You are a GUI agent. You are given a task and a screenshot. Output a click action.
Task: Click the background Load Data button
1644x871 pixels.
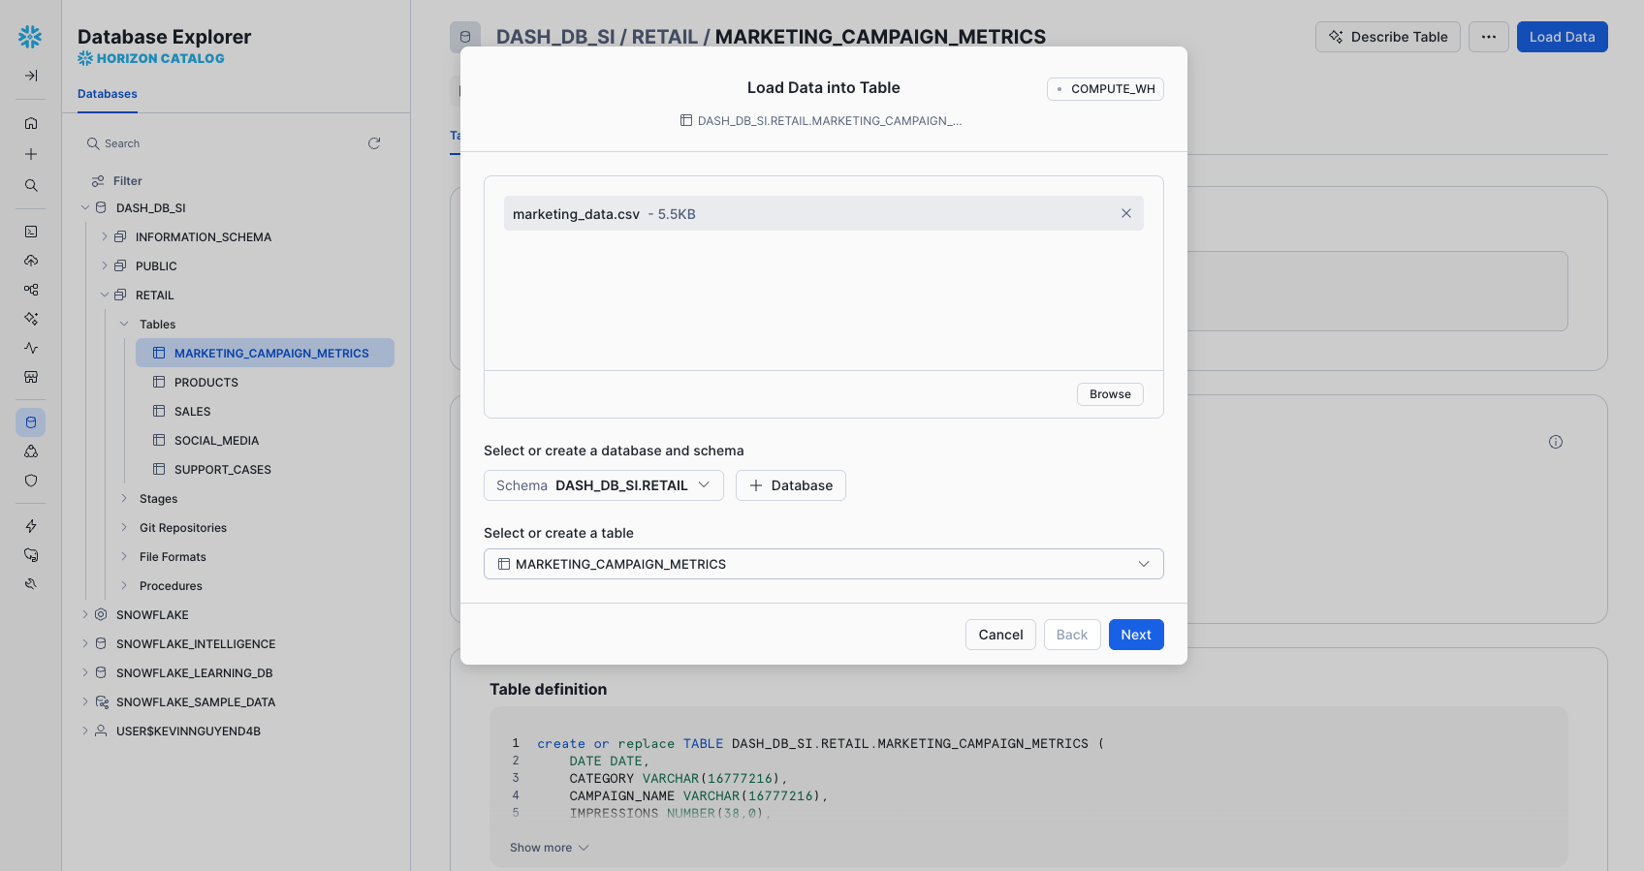(1563, 37)
